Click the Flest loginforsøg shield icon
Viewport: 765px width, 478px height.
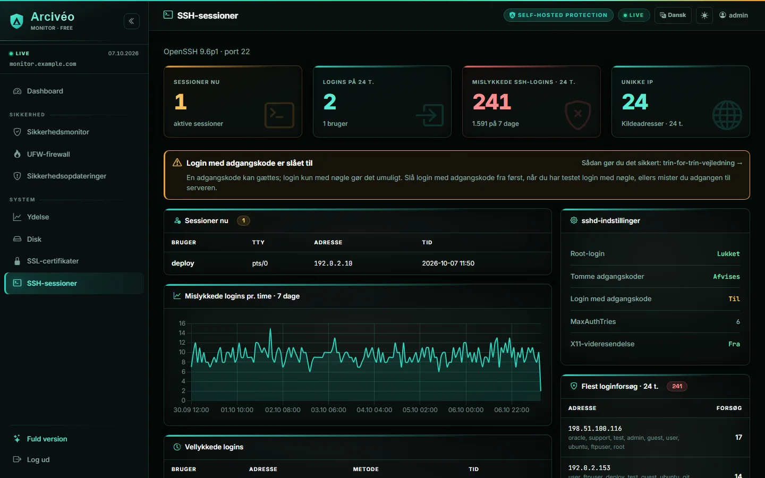(x=574, y=386)
